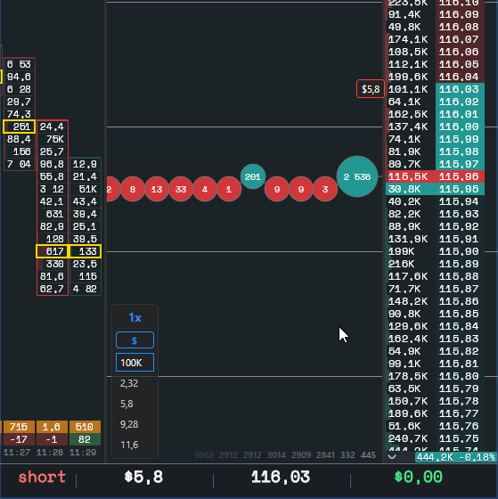
Task: Click the yellow-outlined 251 cluster cell
Action: (19, 127)
